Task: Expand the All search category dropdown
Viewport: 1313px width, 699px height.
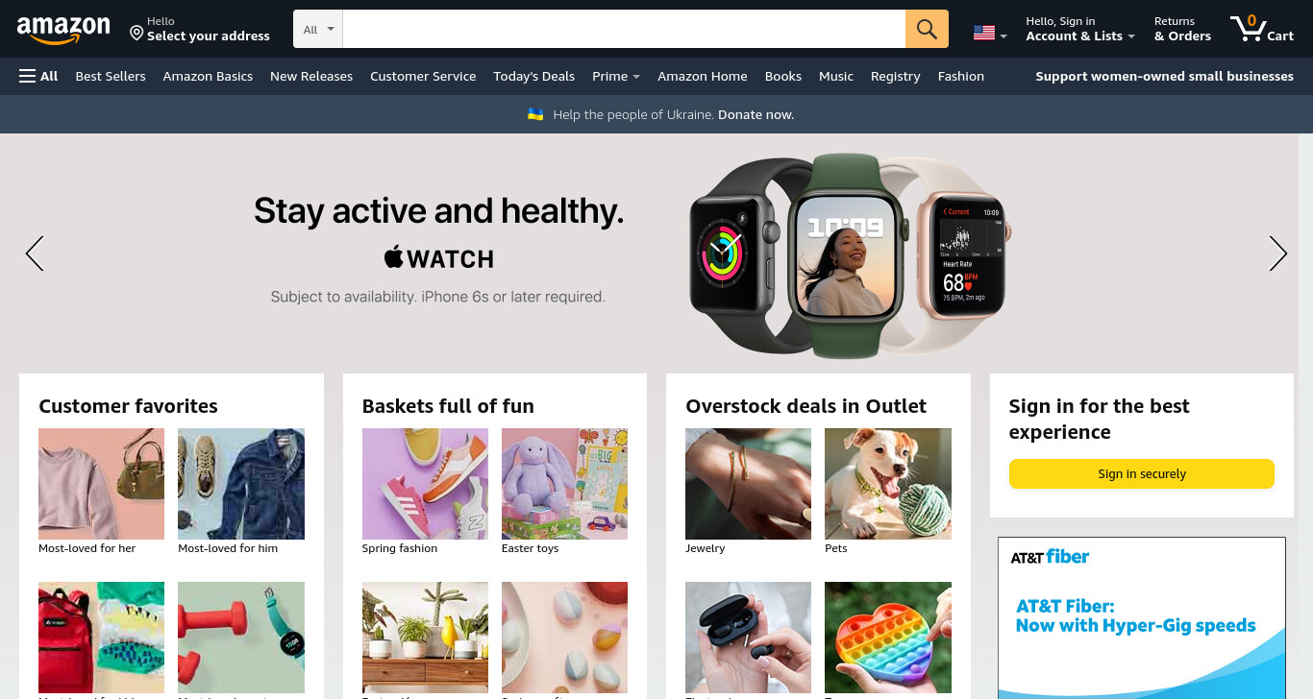Action: tap(318, 29)
